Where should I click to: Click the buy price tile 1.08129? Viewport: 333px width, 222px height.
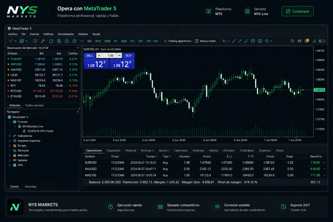(x=122, y=64)
